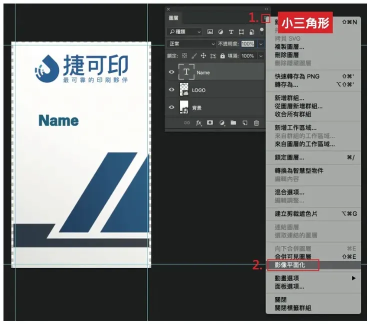This screenshot has height=324, width=370.
Task: Create new group folder icon
Action: click(233, 122)
